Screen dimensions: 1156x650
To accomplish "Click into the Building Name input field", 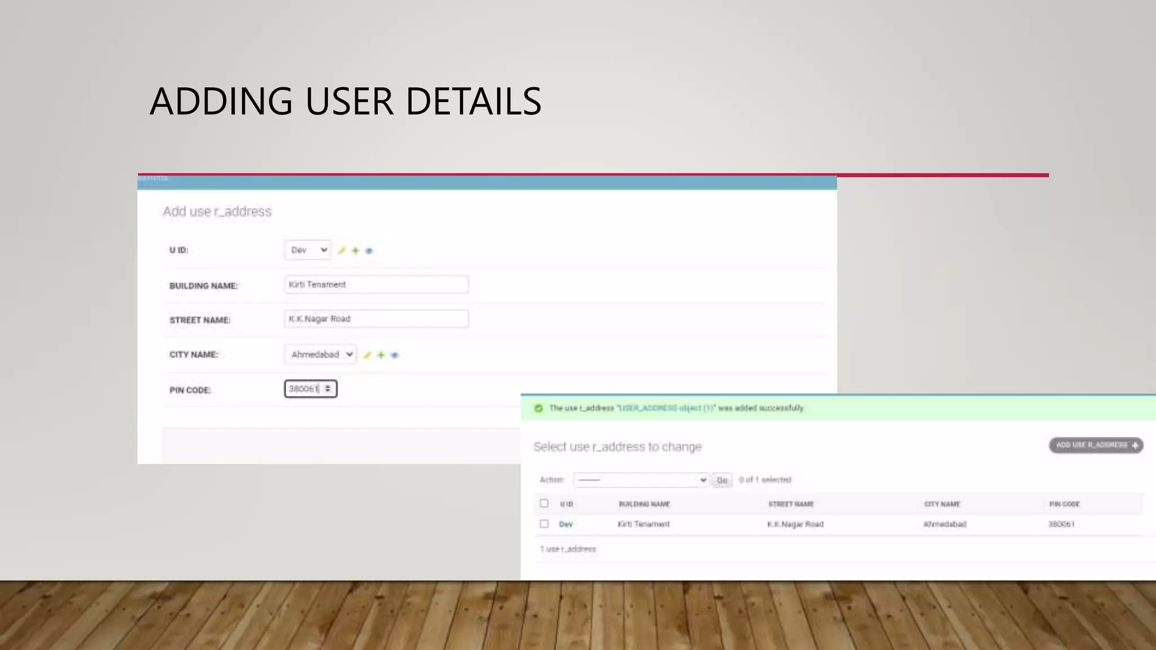I will (376, 284).
